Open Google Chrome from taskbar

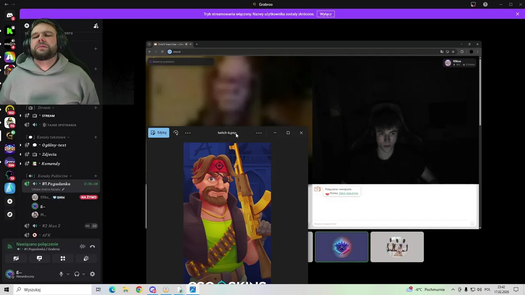[x=139, y=290]
